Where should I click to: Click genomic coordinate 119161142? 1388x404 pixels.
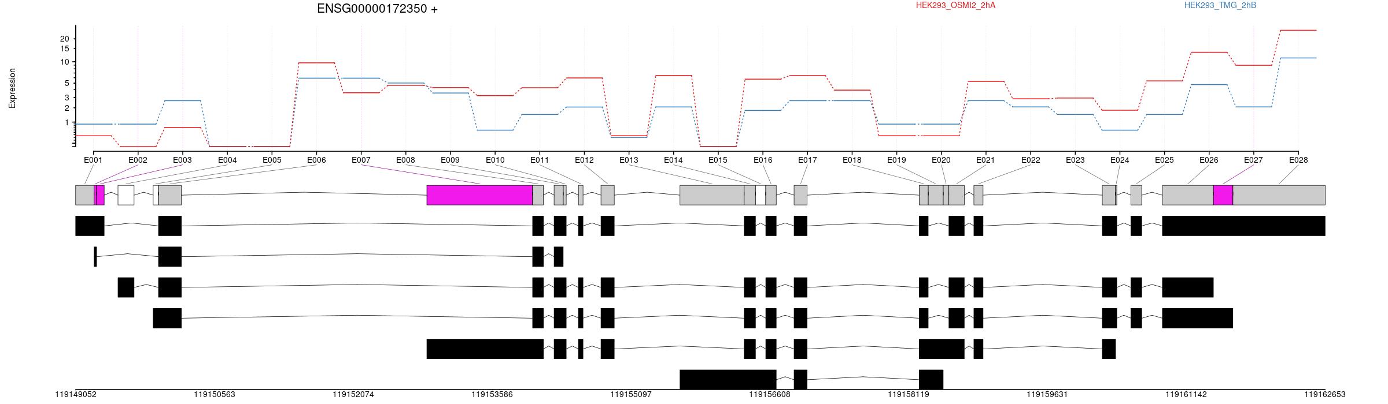point(1186,395)
